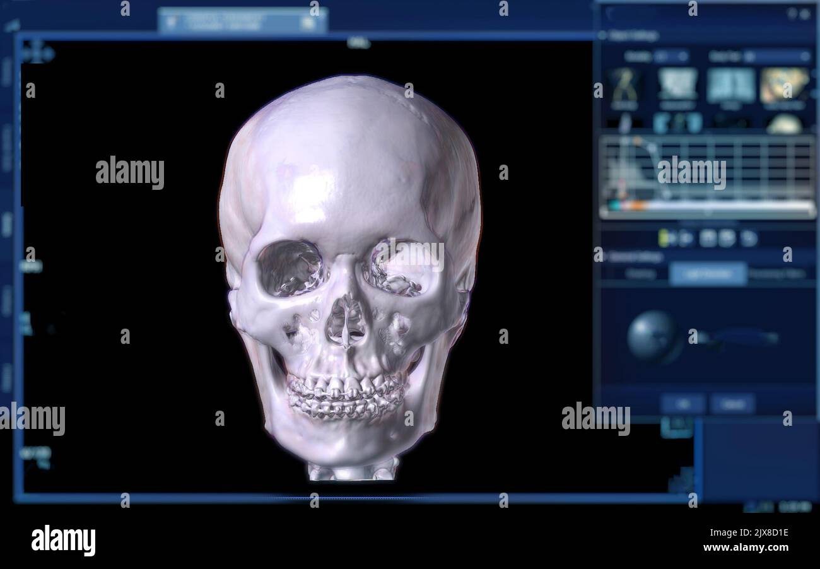The height and width of the screenshot is (569, 820).
Task: Open help icon in settings panel header
Action: [x=792, y=13]
